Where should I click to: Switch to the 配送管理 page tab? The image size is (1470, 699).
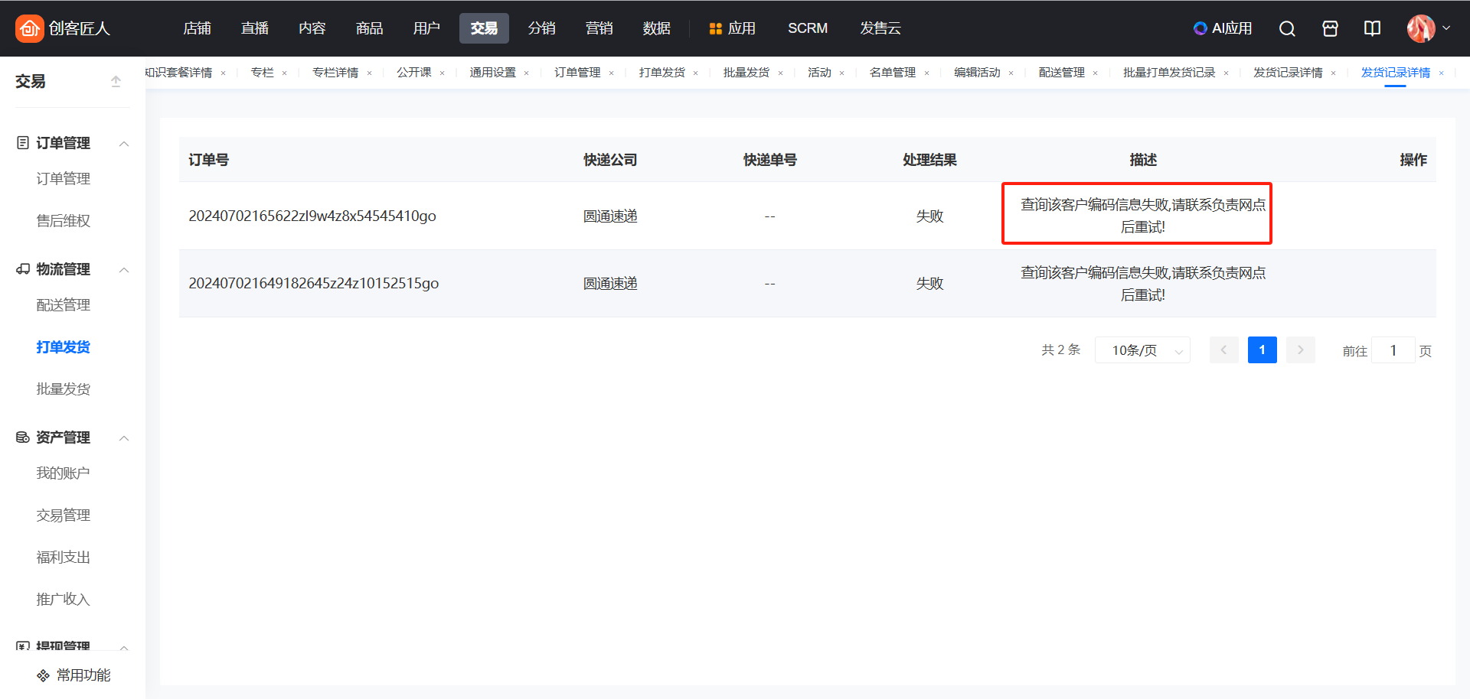pos(1061,73)
